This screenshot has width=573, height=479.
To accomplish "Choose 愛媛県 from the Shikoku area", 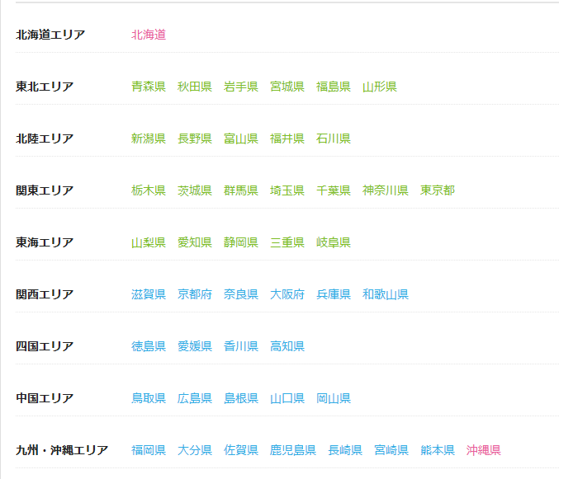I will [195, 345].
